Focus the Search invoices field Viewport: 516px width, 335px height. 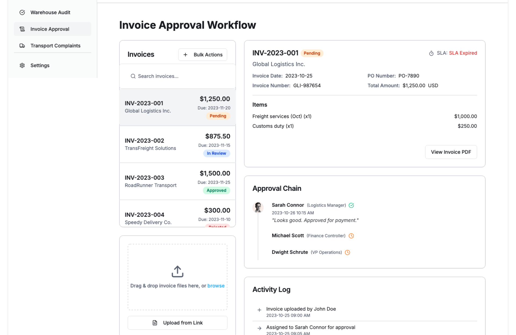pos(177,76)
